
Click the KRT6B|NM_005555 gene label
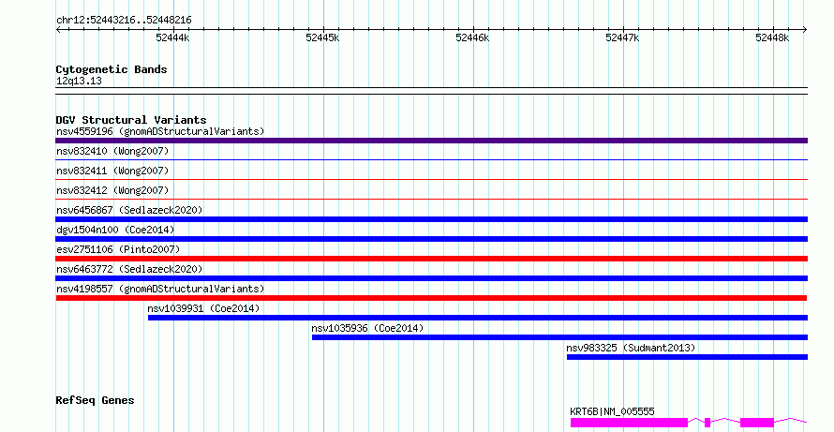[x=612, y=411]
